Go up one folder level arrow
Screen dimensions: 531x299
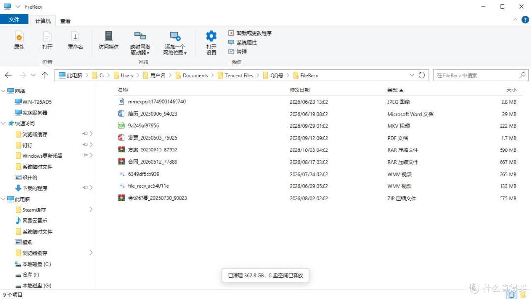[45, 75]
